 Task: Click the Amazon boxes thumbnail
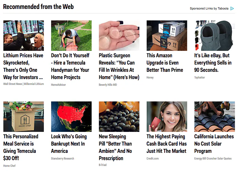click(x=167, y=35)
